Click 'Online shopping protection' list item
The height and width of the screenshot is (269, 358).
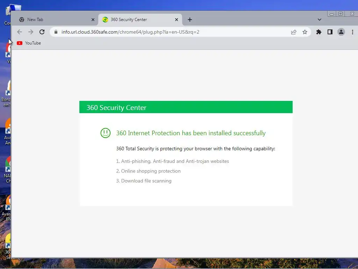[148, 171]
